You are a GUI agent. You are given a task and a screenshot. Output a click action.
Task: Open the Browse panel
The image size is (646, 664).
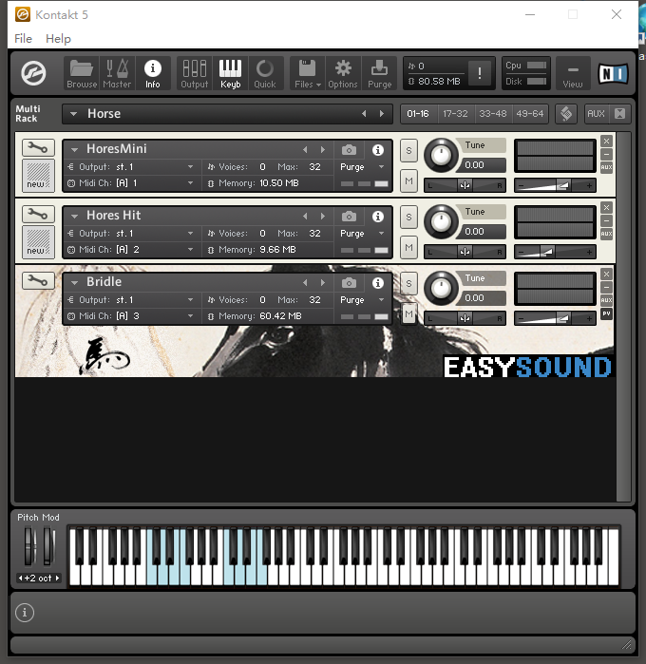[82, 73]
